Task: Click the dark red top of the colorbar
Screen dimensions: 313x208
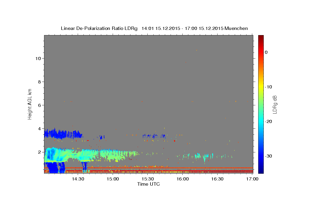Action: (261, 38)
